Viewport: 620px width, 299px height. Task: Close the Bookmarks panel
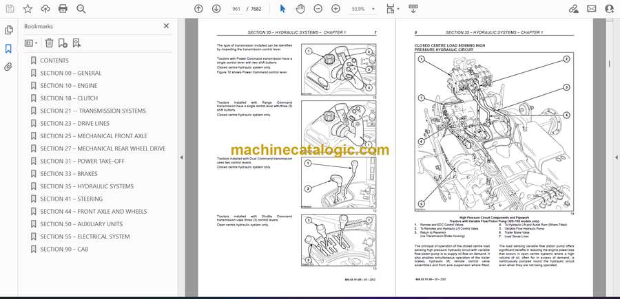tap(166, 25)
